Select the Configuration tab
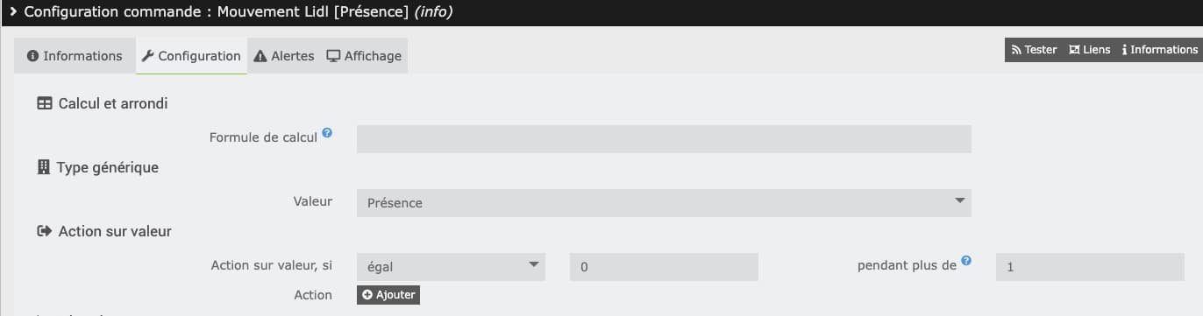 pyautogui.click(x=191, y=56)
